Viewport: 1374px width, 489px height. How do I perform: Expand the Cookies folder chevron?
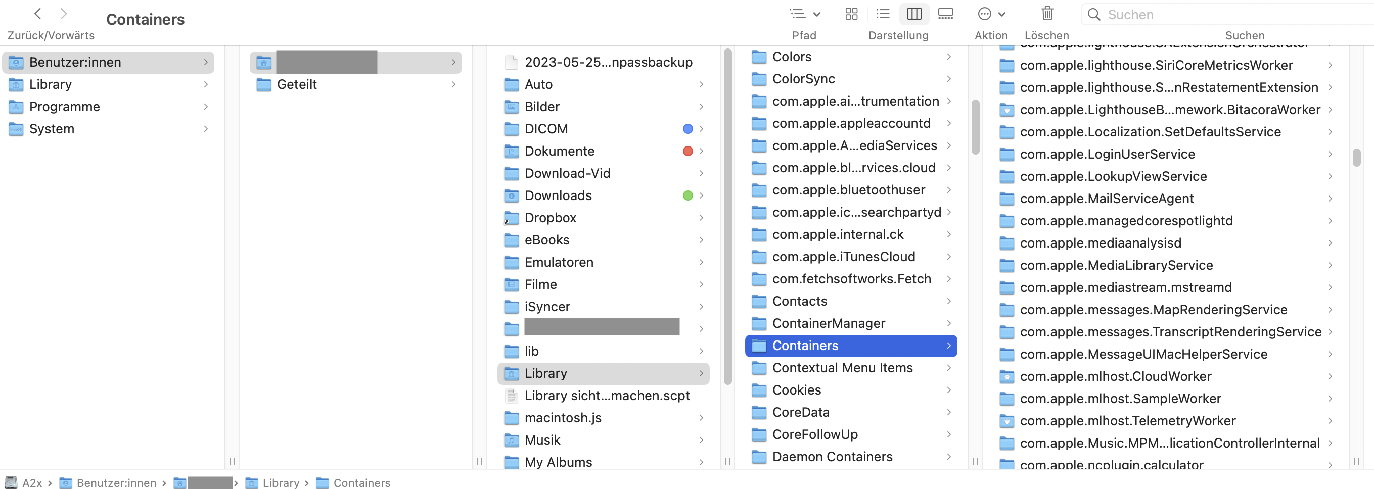click(948, 390)
